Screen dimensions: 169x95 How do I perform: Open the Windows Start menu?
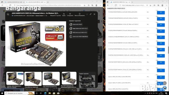[x=2, y=93]
